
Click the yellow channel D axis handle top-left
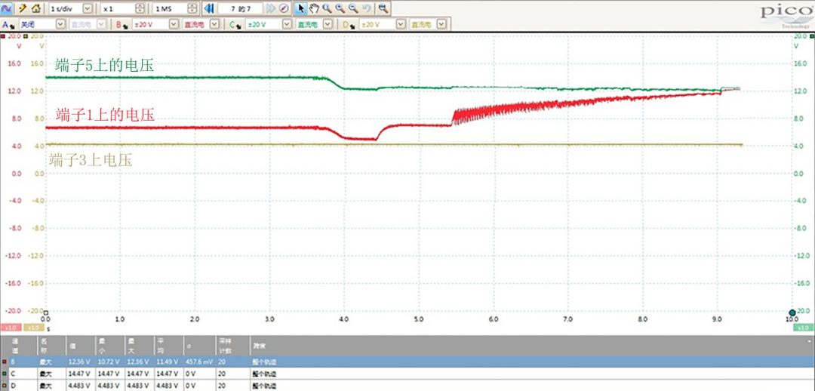pyautogui.click(x=27, y=36)
